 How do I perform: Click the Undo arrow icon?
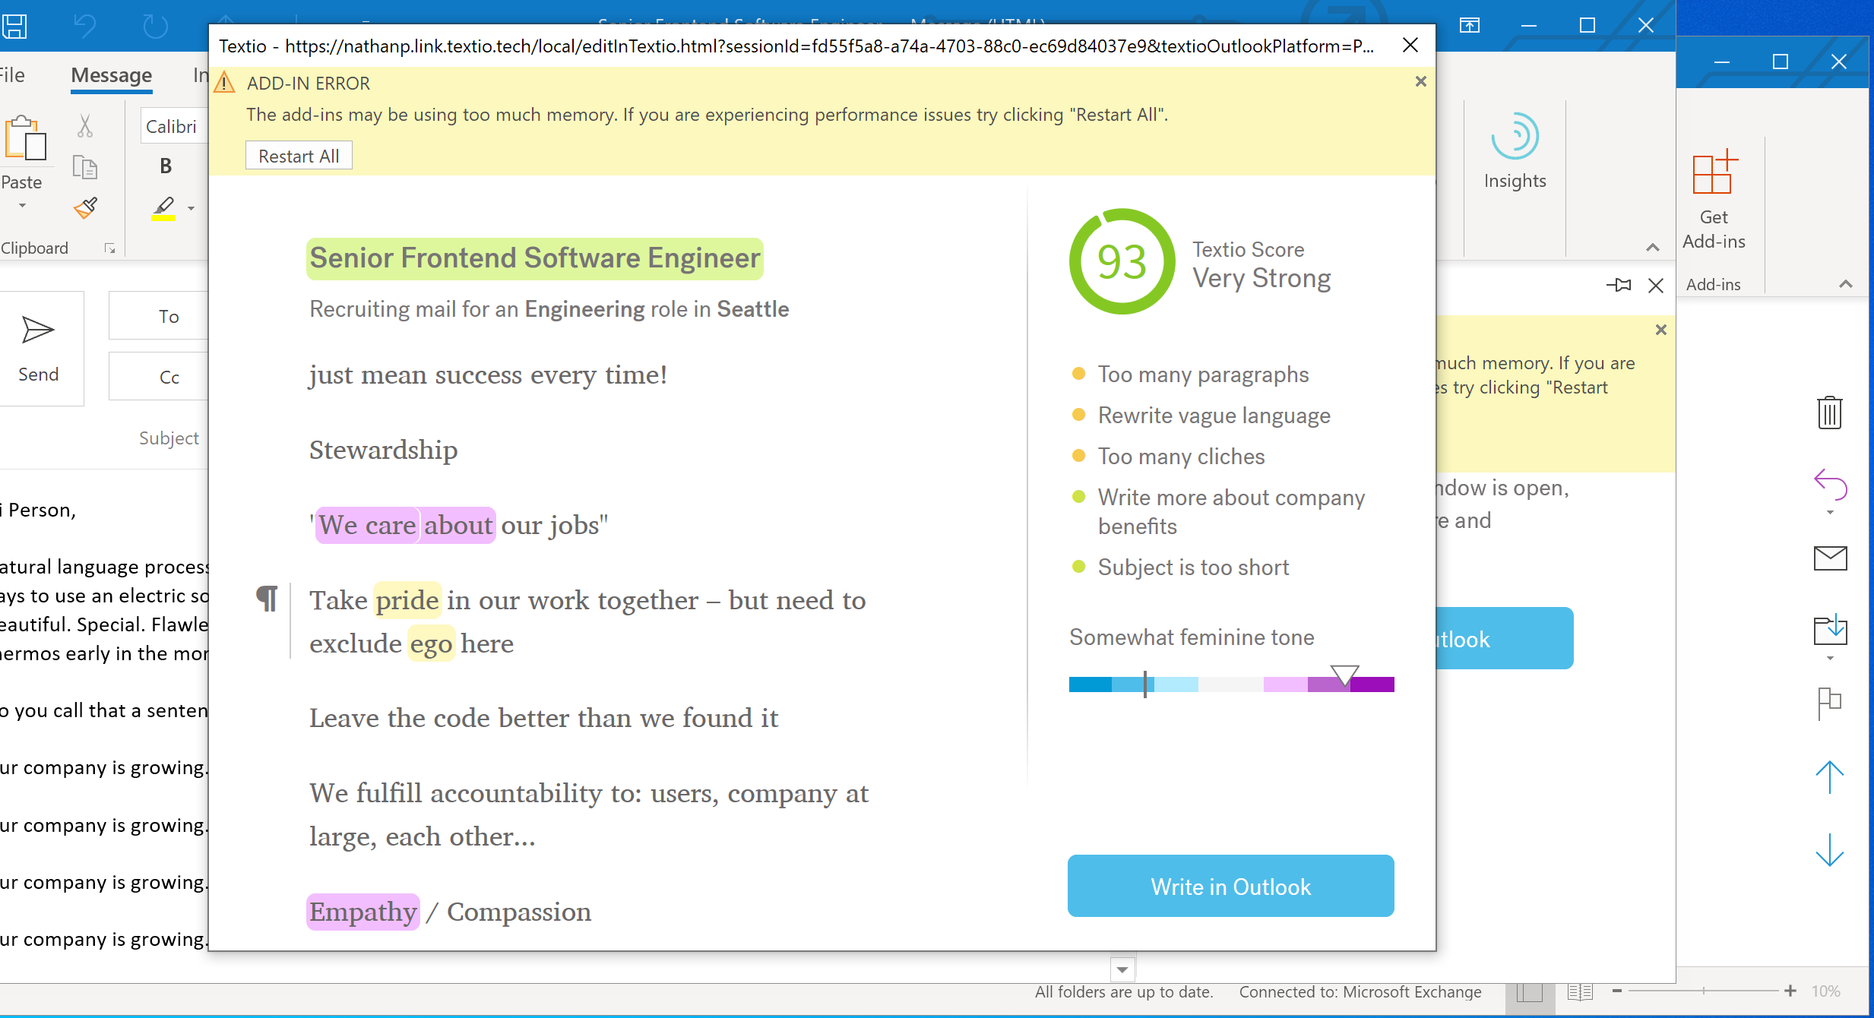(84, 27)
